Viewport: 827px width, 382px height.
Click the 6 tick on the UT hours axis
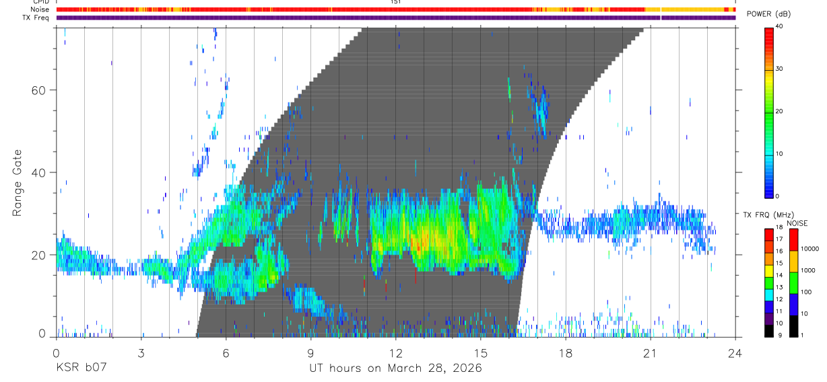pos(226,352)
